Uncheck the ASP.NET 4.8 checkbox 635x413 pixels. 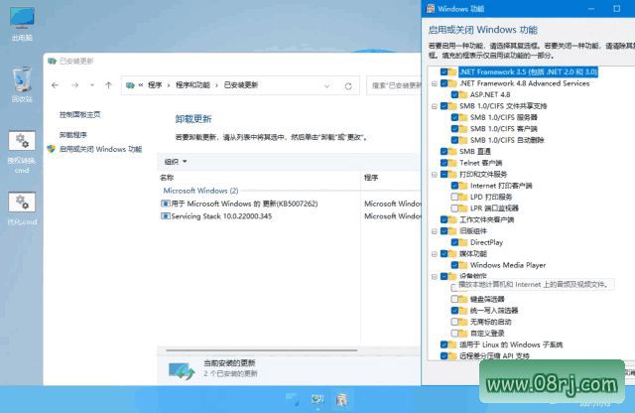point(454,94)
